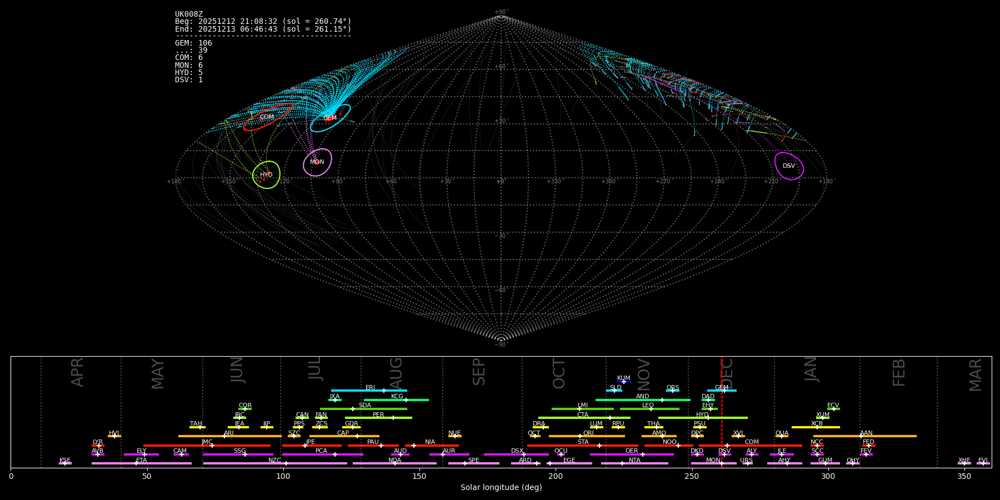This screenshot has height=500, width=1000.
Task: Click the 0° center longitude label on the map
Action: [x=500, y=182]
